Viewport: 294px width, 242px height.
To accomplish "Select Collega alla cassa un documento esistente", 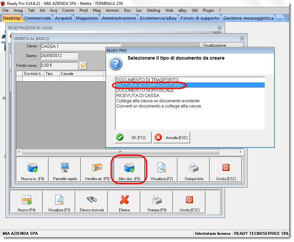I will [x=190, y=101].
